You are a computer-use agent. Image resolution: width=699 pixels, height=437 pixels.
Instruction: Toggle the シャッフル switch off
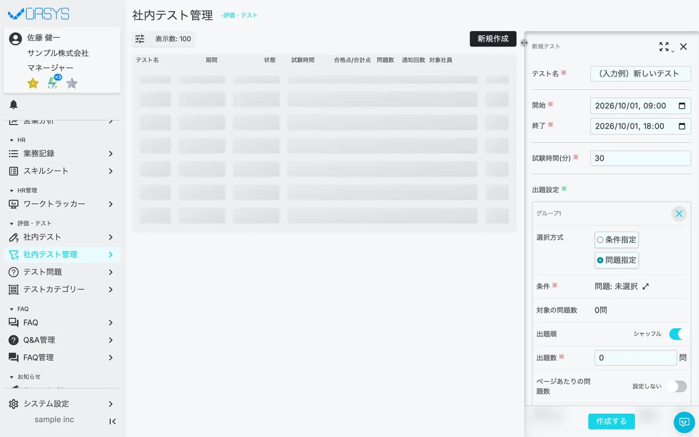click(x=678, y=334)
